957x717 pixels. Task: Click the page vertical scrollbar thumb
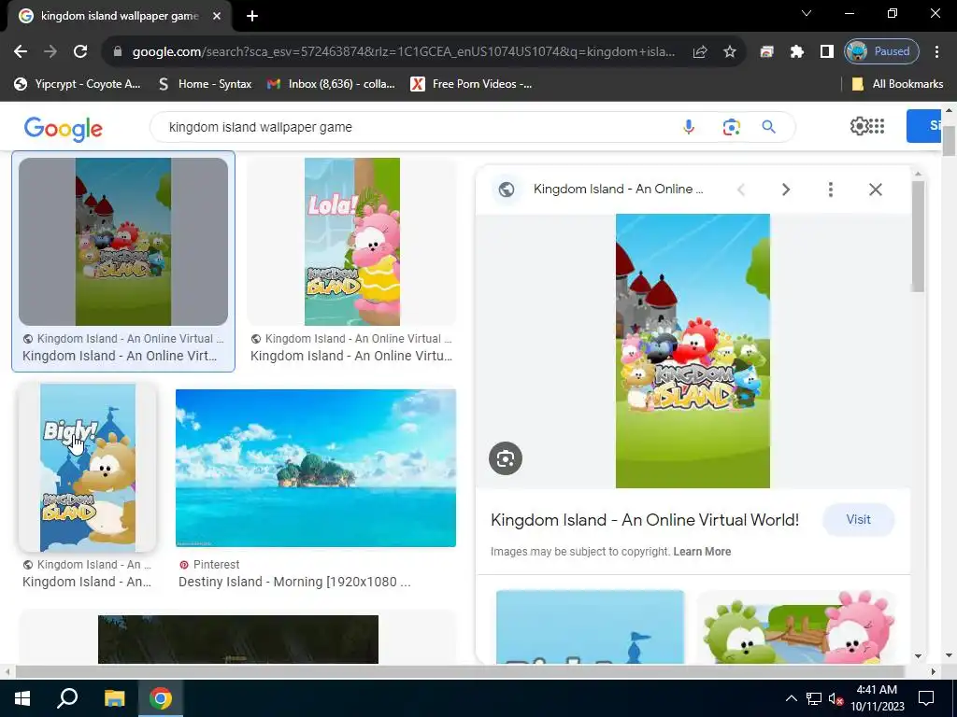(949, 142)
